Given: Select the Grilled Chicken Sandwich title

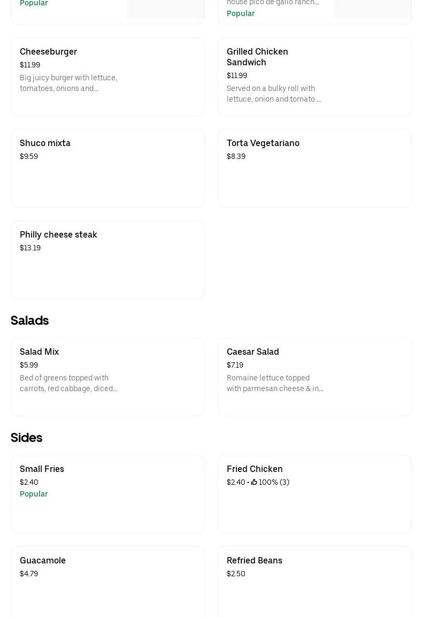Looking at the screenshot, I should click(x=257, y=57).
